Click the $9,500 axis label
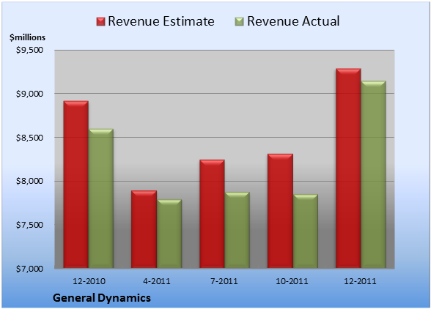Viewport: 431px width, 309px height. (29, 50)
